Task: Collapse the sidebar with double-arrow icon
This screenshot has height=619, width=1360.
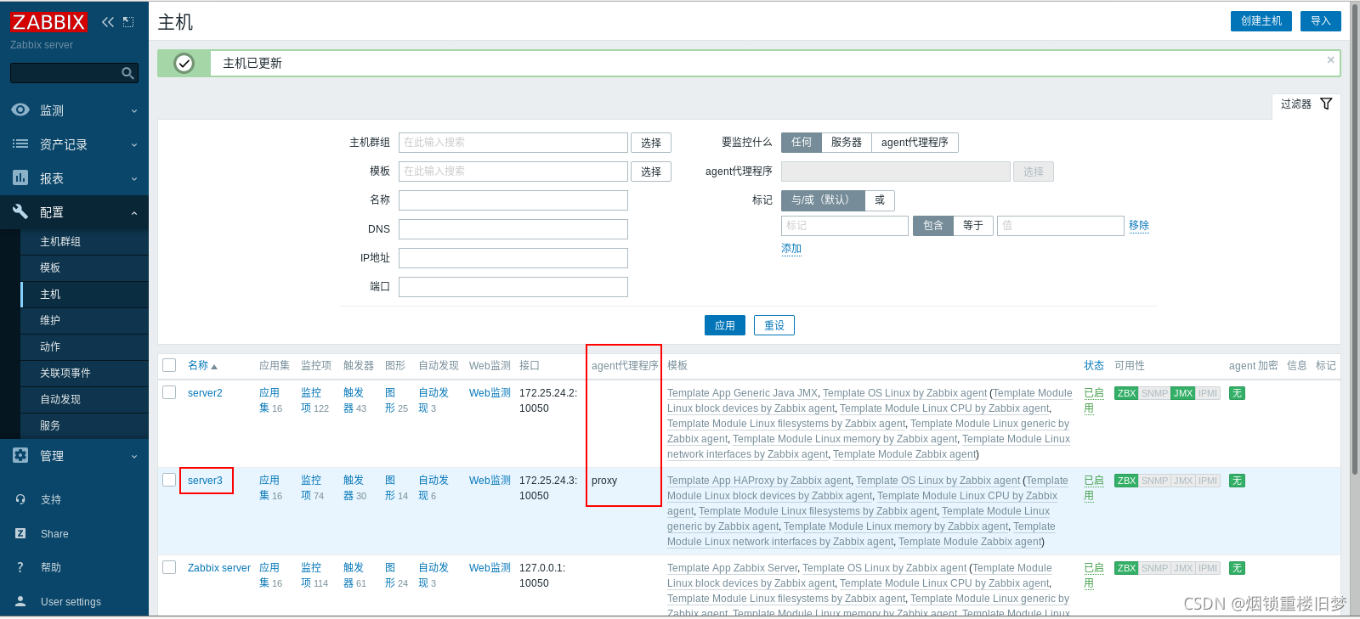Action: 108,22
